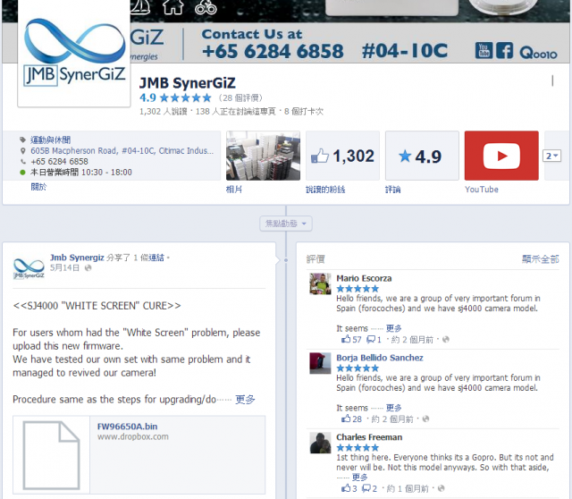This screenshot has width=572, height=499.
Task: Open the photos thumbnail tile
Action: click(263, 156)
